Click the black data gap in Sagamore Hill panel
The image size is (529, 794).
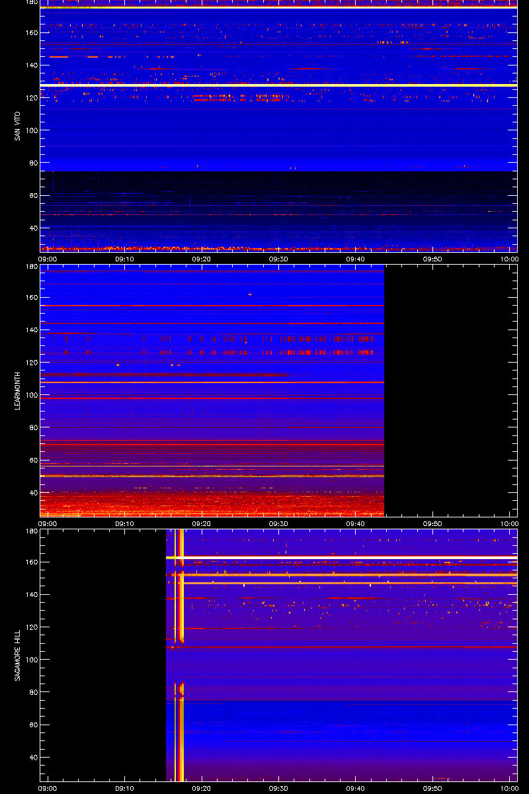tap(103, 655)
